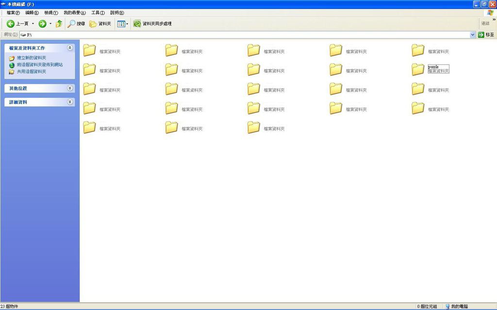Click the 資料夾同步處理 sync icon
The height and width of the screenshot is (310, 497).
pos(137,24)
